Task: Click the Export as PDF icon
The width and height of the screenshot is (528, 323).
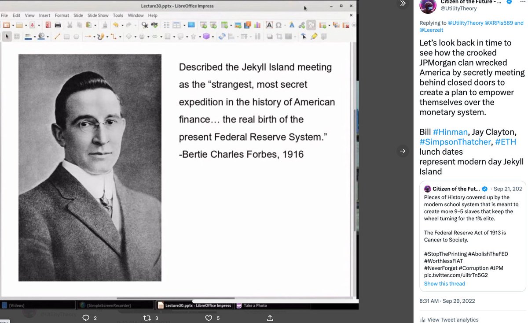Action: pos(48,25)
